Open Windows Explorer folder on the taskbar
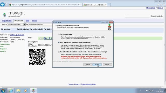 tap(18, 91)
